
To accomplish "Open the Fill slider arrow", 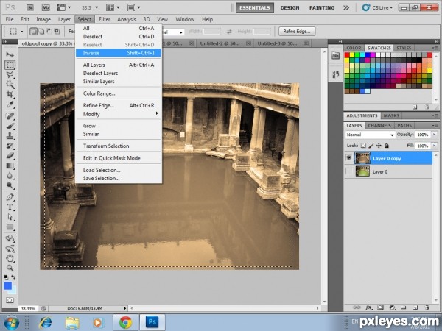I will [x=434, y=146].
